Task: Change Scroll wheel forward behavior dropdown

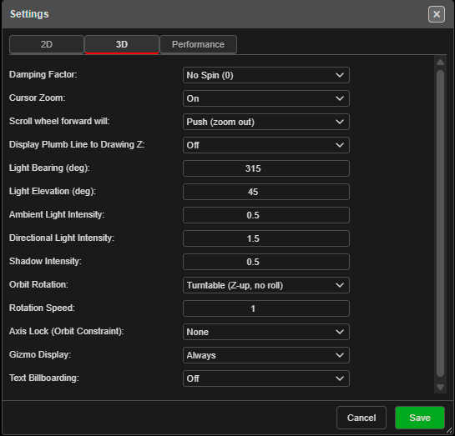Action: pyautogui.click(x=266, y=122)
